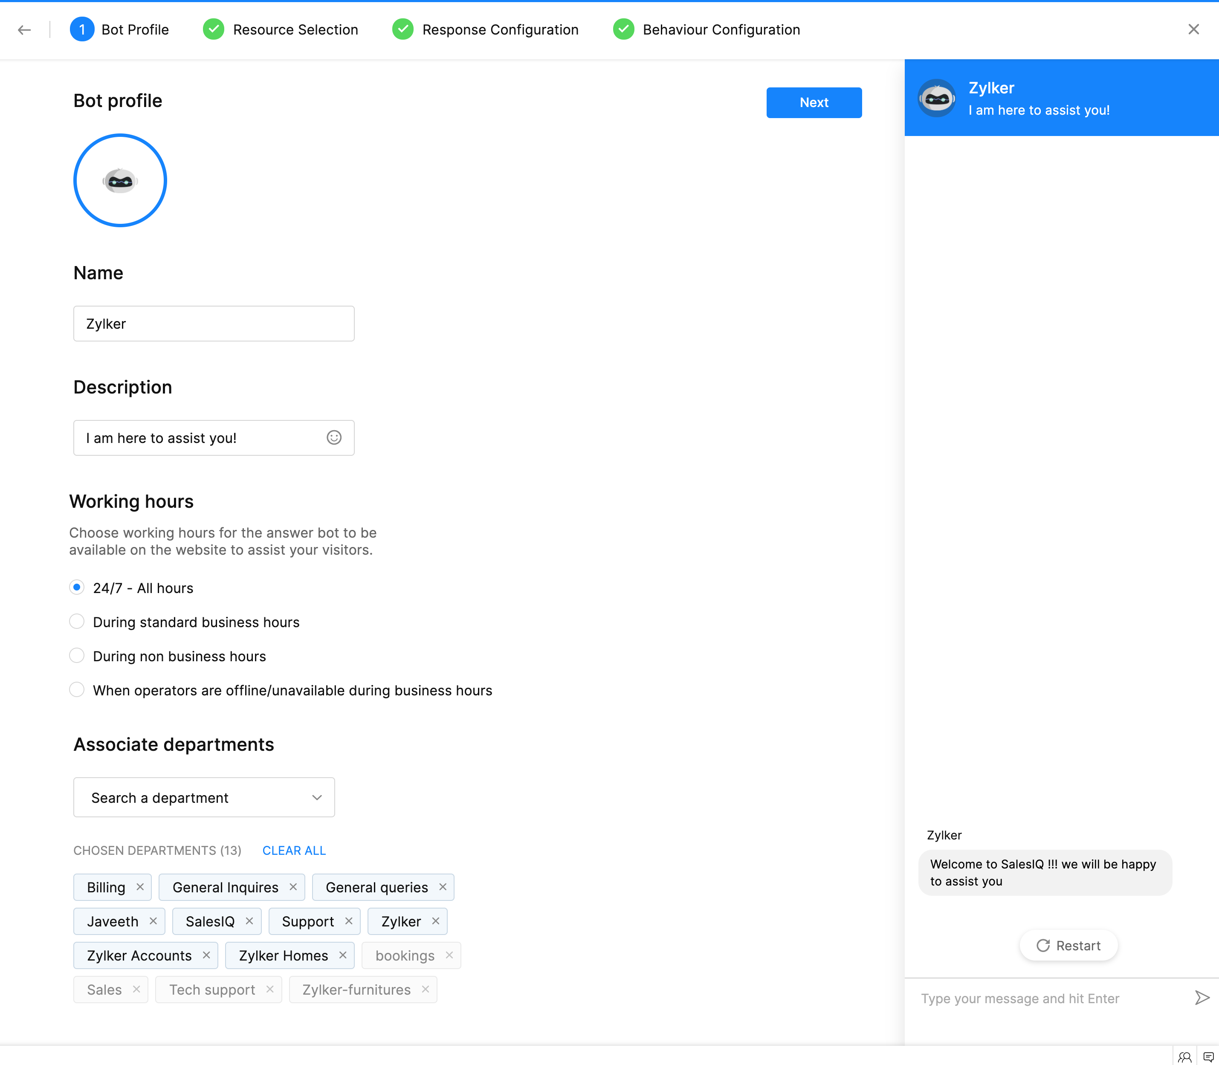
Task: Remove the Billing department tag
Action: pos(140,887)
